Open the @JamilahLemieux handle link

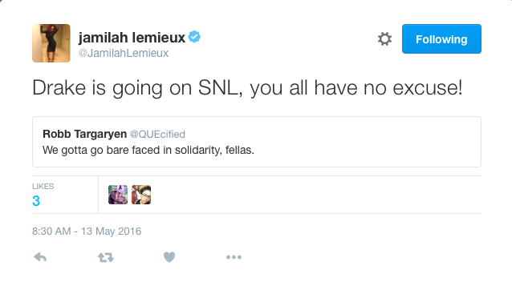(124, 53)
